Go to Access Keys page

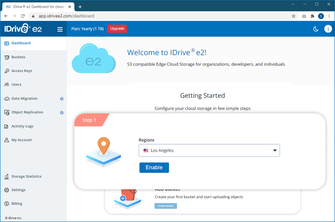[21, 71]
